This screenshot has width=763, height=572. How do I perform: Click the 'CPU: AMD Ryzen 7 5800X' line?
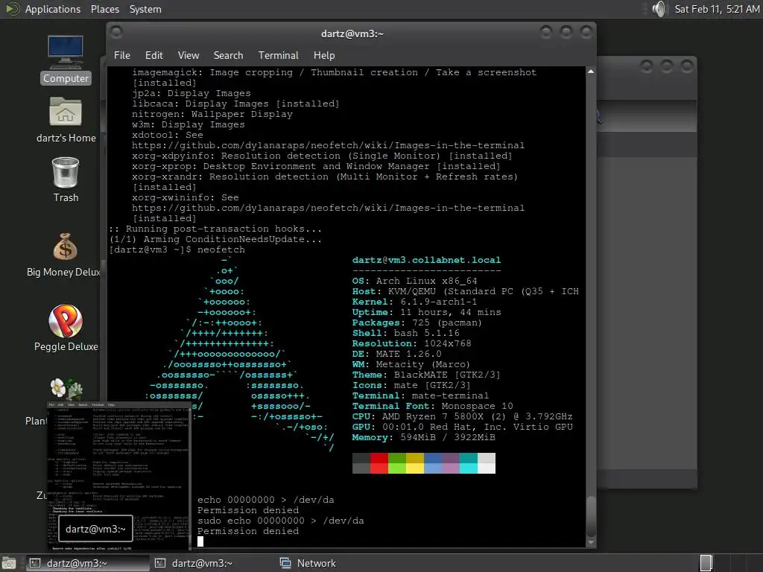pos(462,417)
